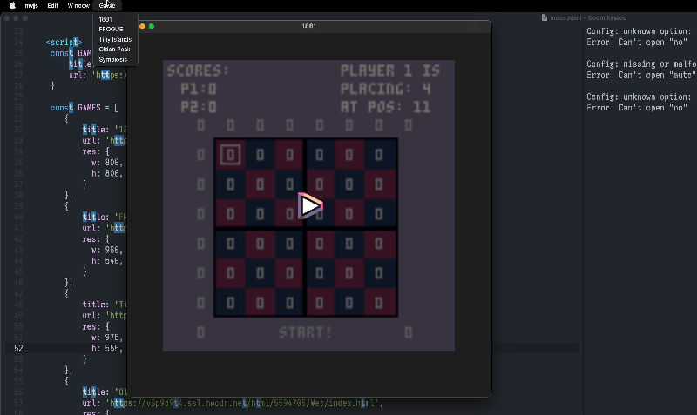Click the 1881 window title text
Screen dimensions: 697x415
[309, 26]
